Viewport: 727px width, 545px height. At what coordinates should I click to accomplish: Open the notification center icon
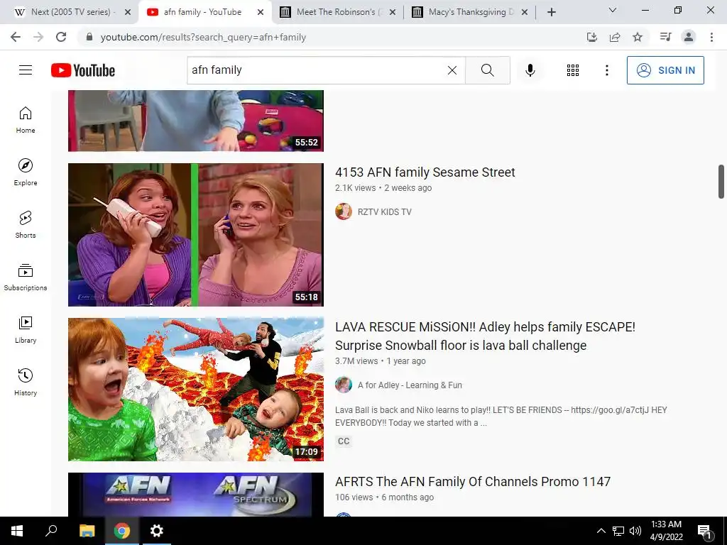click(x=704, y=532)
